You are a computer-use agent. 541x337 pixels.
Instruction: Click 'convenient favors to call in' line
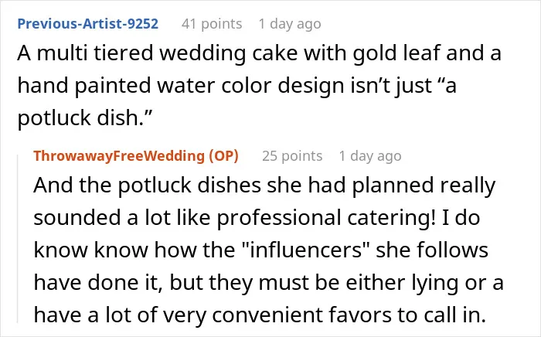[349, 315]
